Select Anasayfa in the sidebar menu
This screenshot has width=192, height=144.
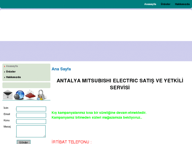12,66
